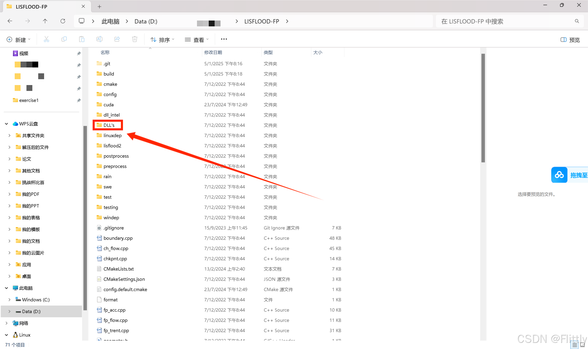Go up one directory level
This screenshot has height=349, width=588.
click(45, 21)
